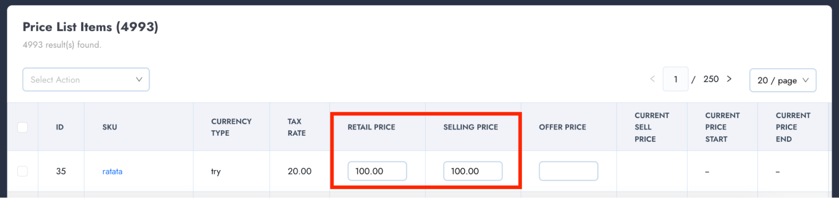Click the Selling Price column header
839x198 pixels.
point(470,127)
